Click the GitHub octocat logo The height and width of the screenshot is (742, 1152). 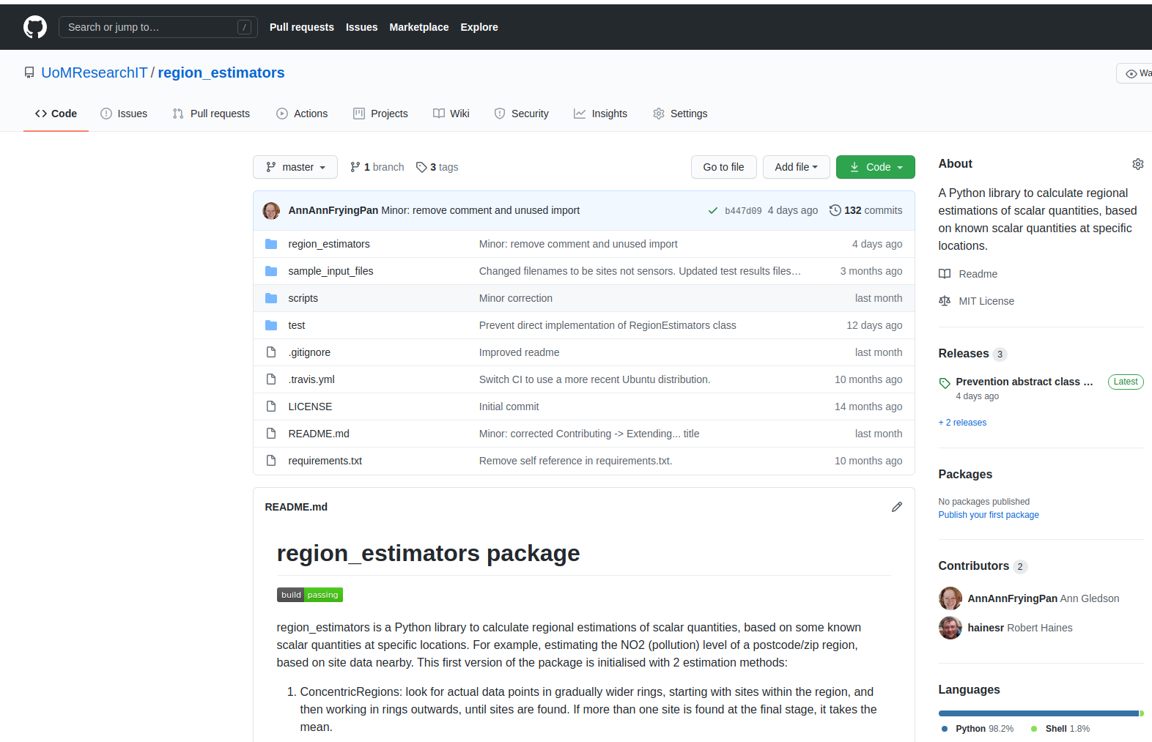[x=35, y=27]
